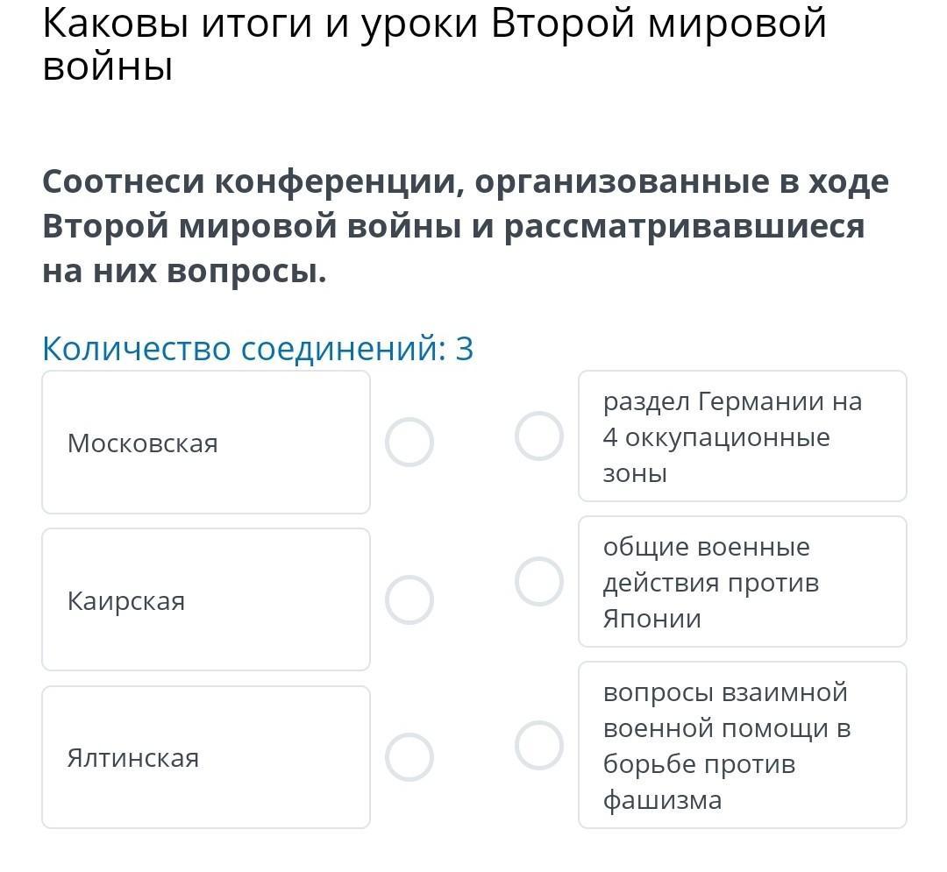947x872 pixels.
Task: Click the circle beside действия против Японии answer
Action: point(539,582)
